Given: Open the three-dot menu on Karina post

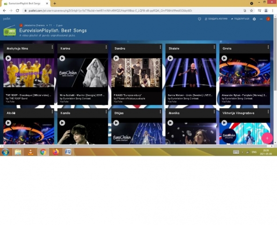Looking at the screenshot, I should [106, 47].
